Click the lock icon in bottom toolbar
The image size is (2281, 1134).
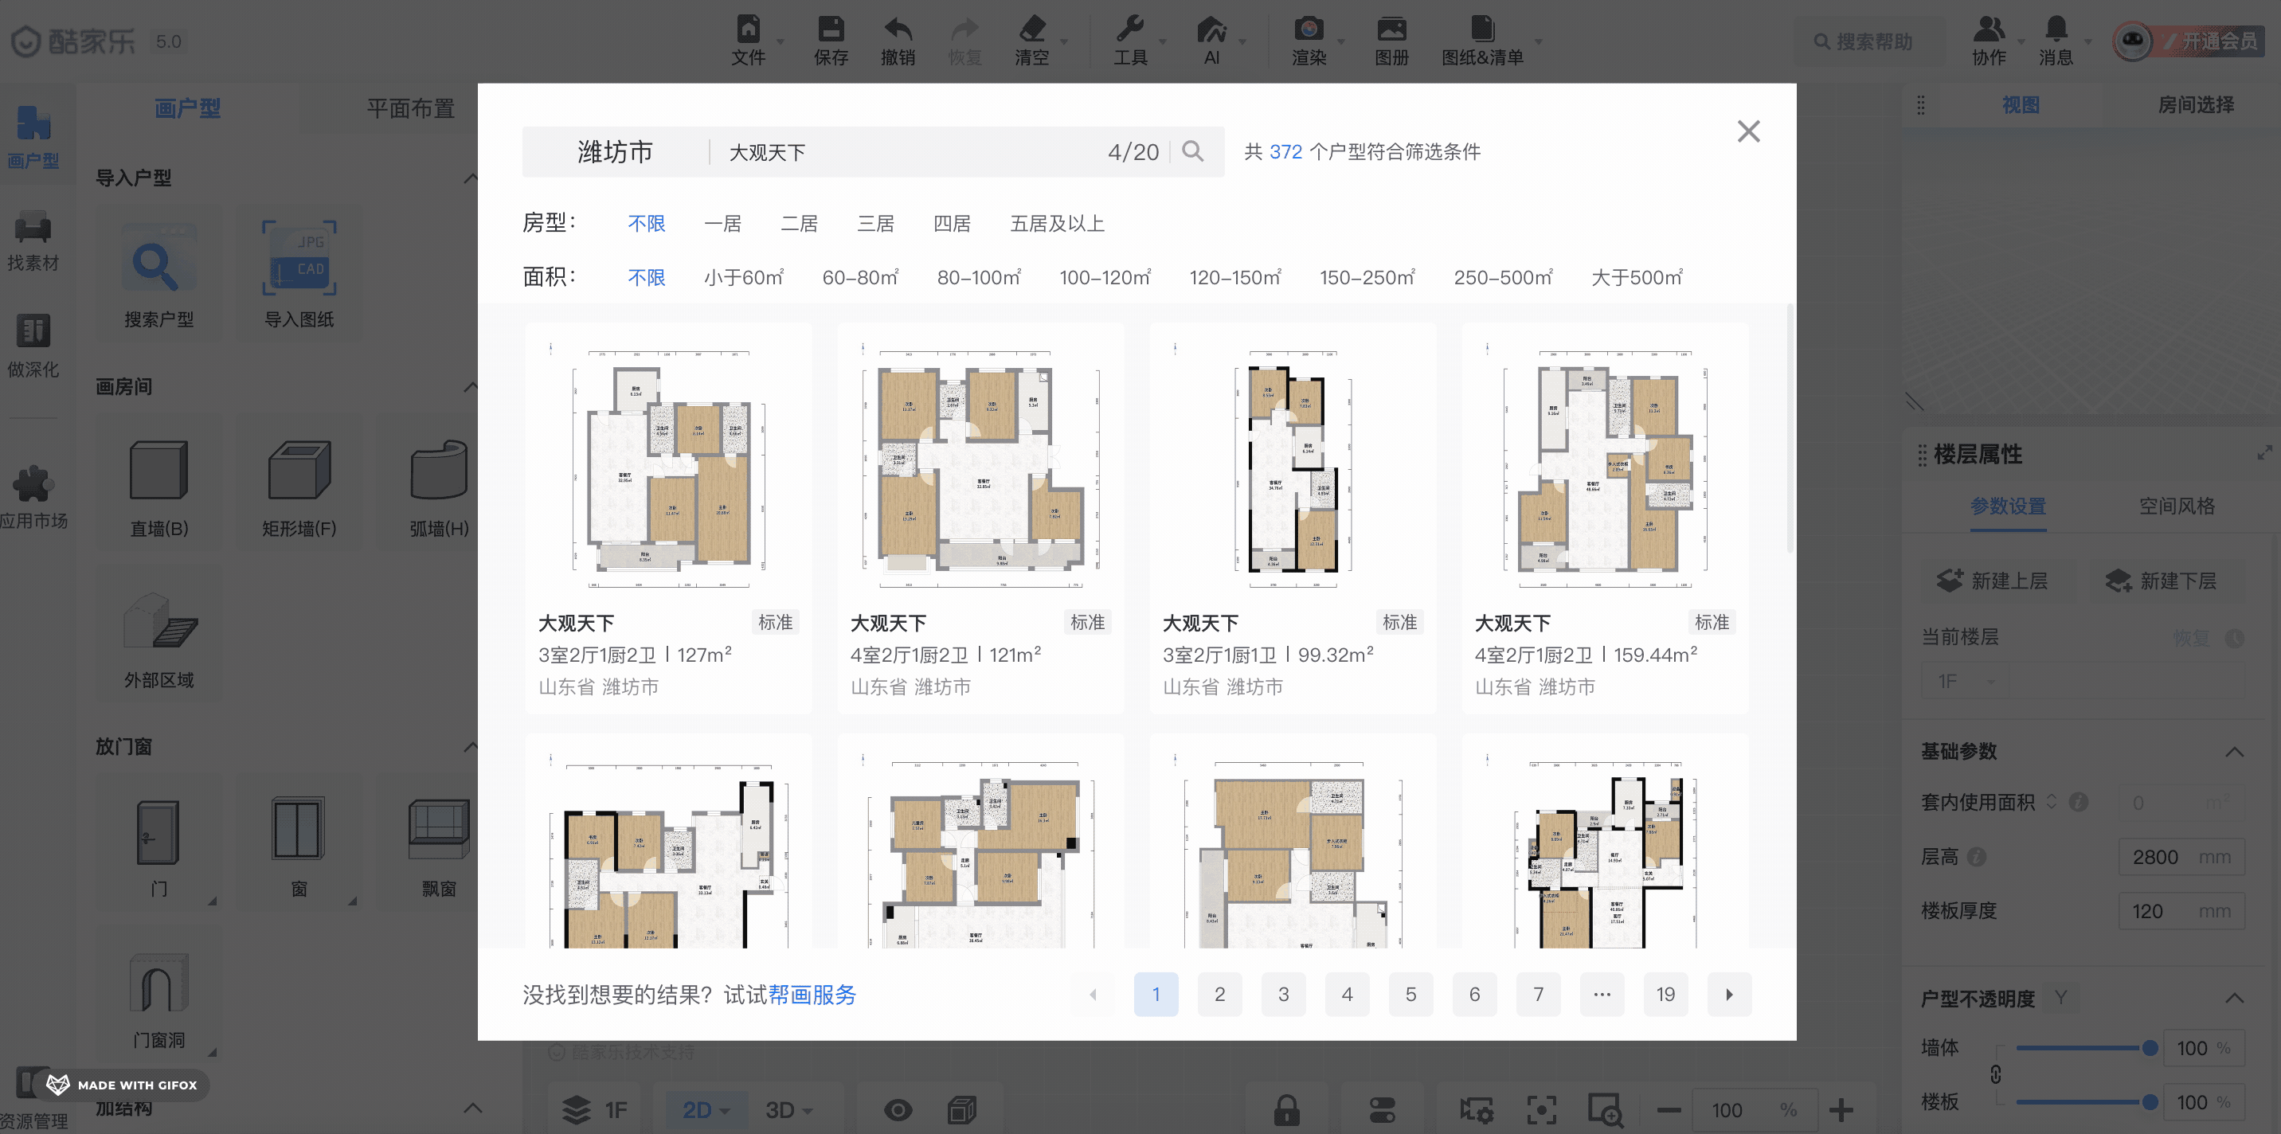click(1286, 1109)
